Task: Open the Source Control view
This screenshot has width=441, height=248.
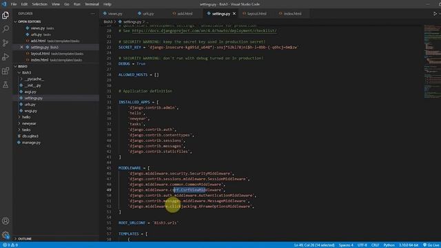Action: click(x=6, y=43)
